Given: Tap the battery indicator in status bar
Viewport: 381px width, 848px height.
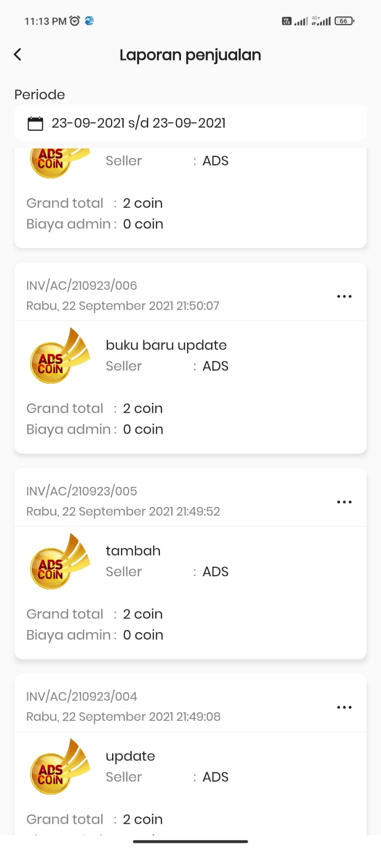Looking at the screenshot, I should pos(344,21).
